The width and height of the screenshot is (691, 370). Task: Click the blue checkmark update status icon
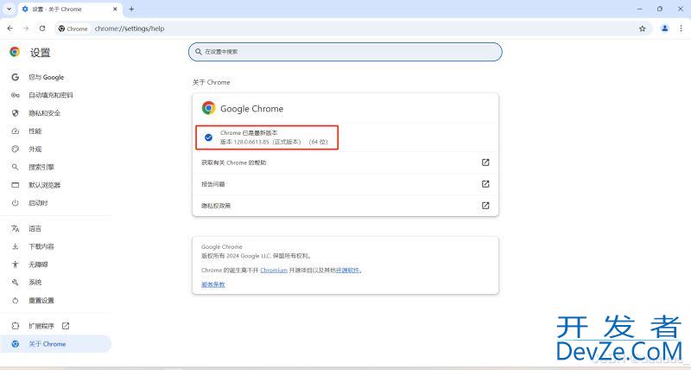[x=208, y=137]
